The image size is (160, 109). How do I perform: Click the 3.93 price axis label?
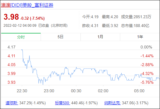tap(11, 82)
